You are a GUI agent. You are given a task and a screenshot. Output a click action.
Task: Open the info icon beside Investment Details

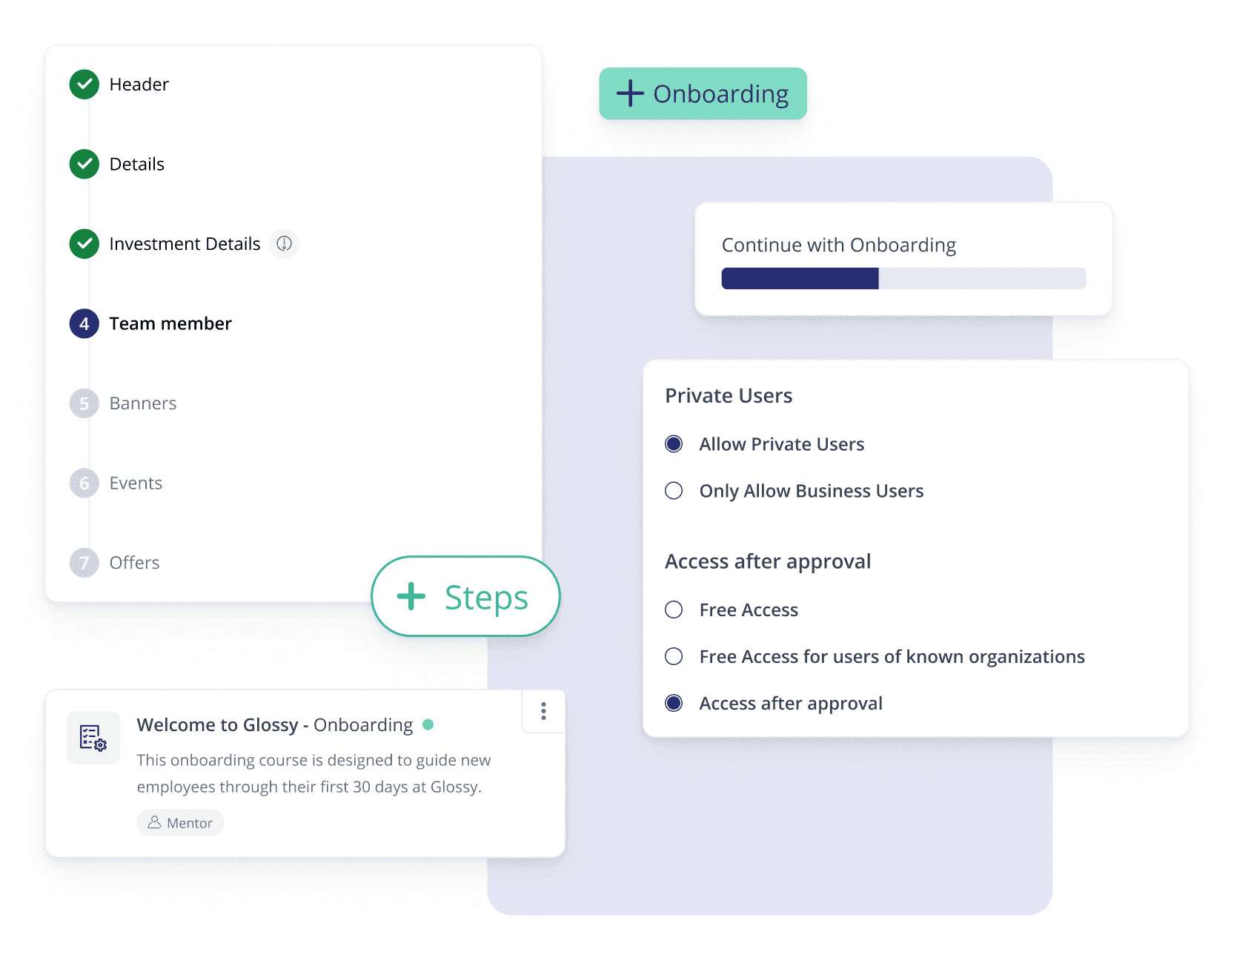click(x=284, y=243)
